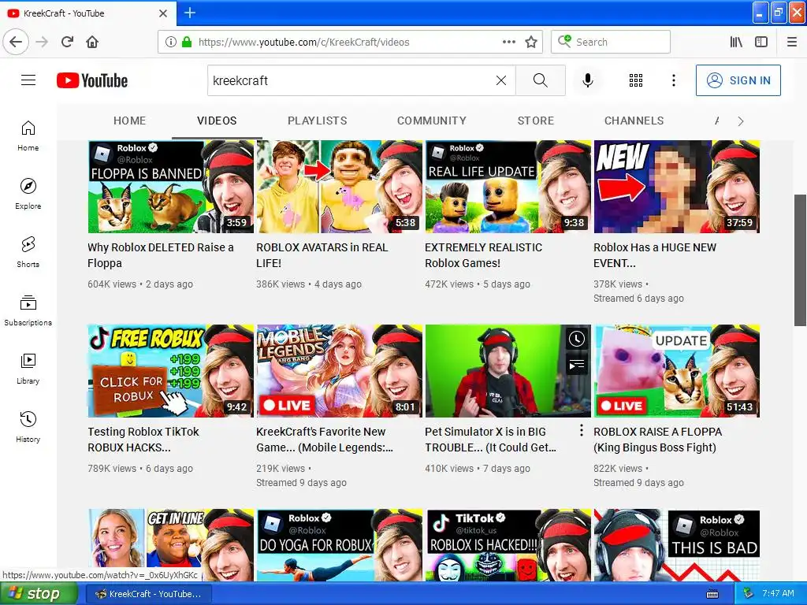Show site information icon in address bar

(171, 42)
